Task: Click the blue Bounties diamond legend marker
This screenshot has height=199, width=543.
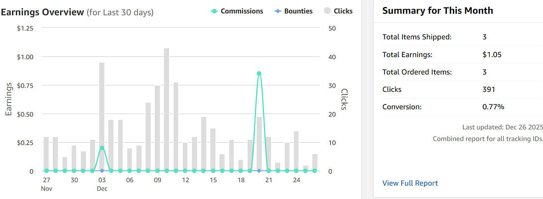Action: point(277,11)
